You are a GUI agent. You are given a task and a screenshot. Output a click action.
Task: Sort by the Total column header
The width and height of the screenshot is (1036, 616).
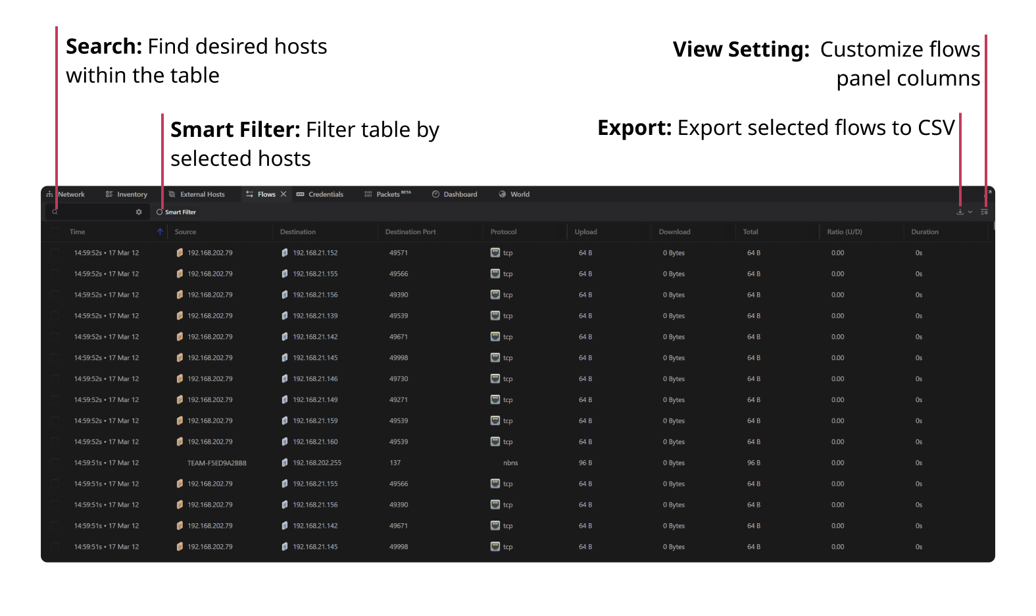(751, 232)
